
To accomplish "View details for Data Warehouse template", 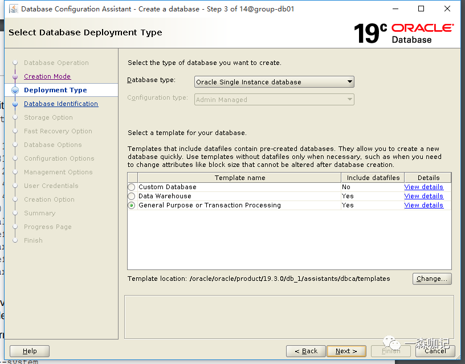I will [423, 196].
